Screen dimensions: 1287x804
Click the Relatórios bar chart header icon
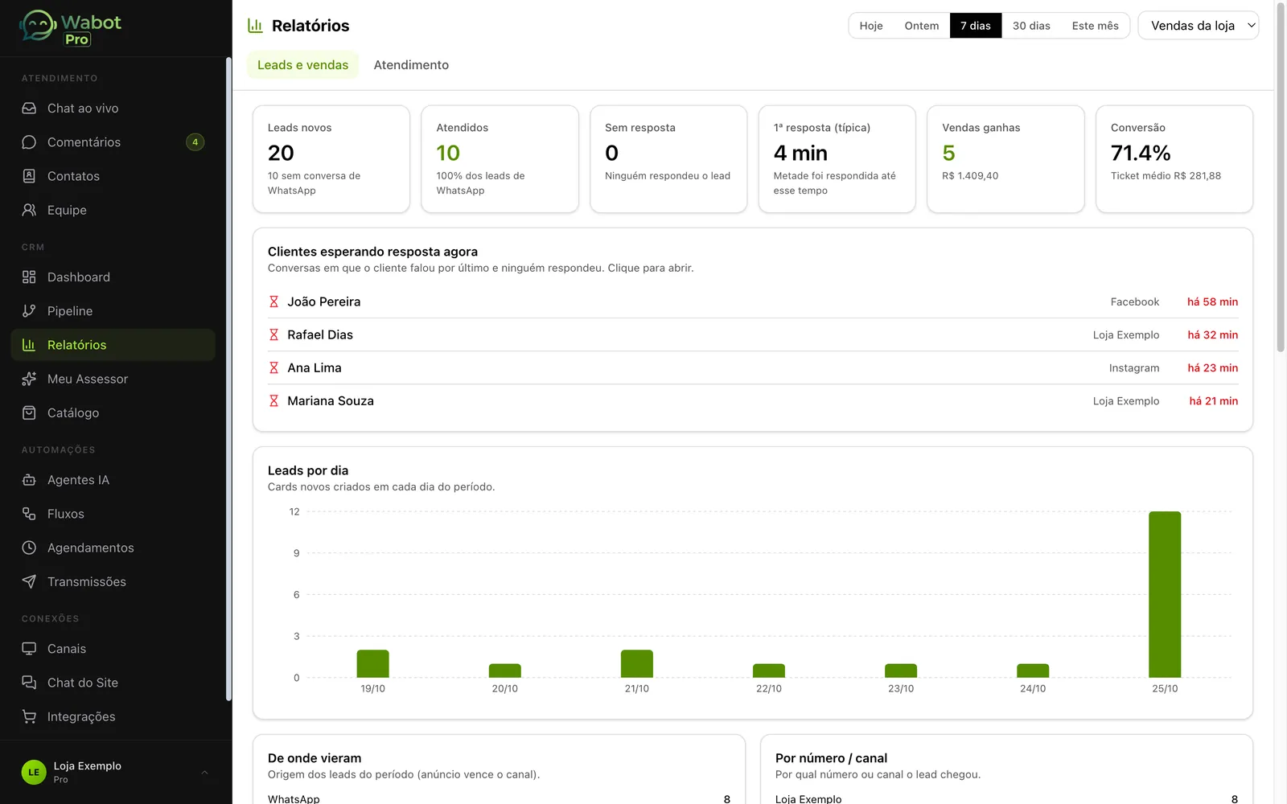(x=255, y=26)
